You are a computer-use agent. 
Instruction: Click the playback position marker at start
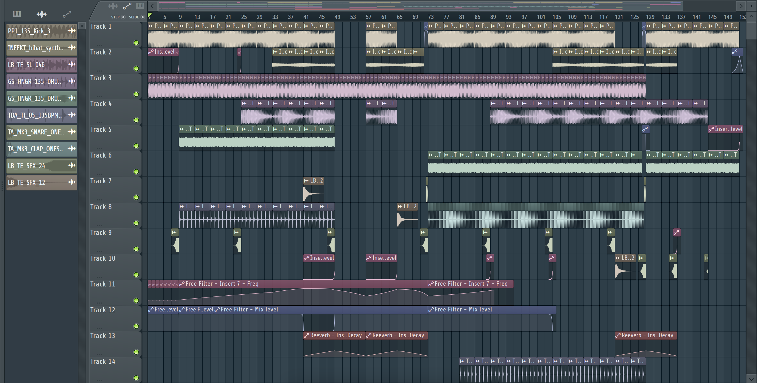coord(150,15)
